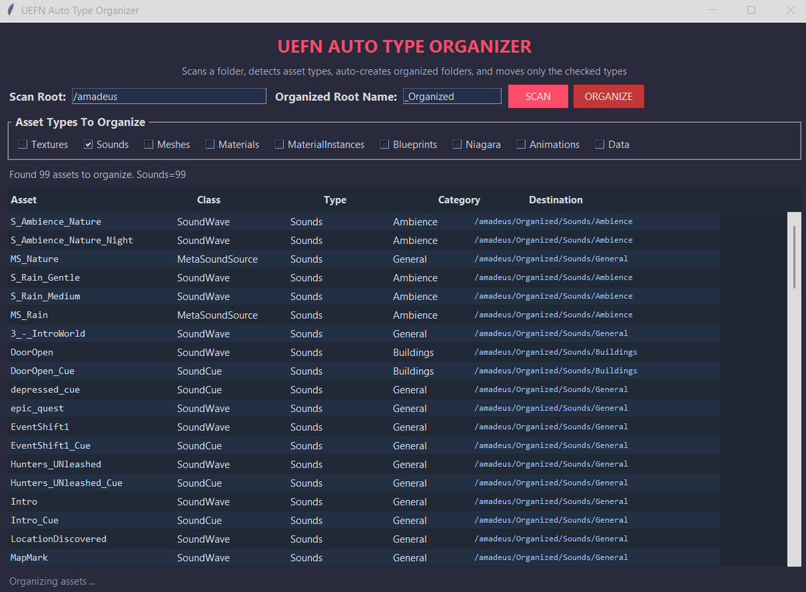
Task: Click Buildings category in DoorOpen row
Action: coord(413,352)
